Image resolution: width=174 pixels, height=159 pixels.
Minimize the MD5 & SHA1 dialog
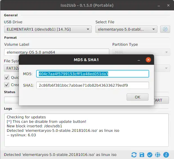139,60
